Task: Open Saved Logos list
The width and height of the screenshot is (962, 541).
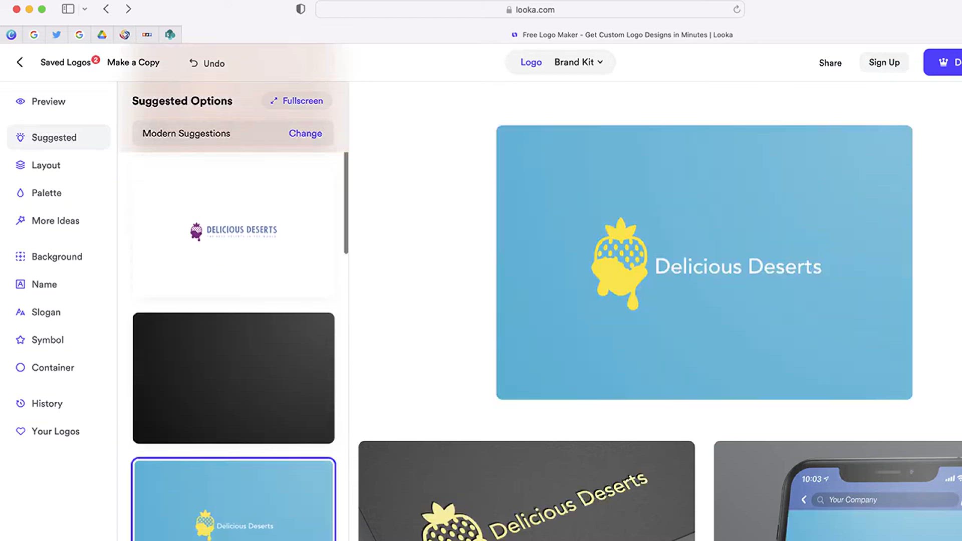Action: pyautogui.click(x=65, y=62)
